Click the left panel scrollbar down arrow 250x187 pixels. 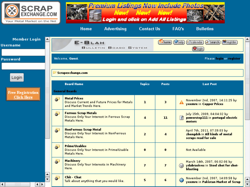47,179
